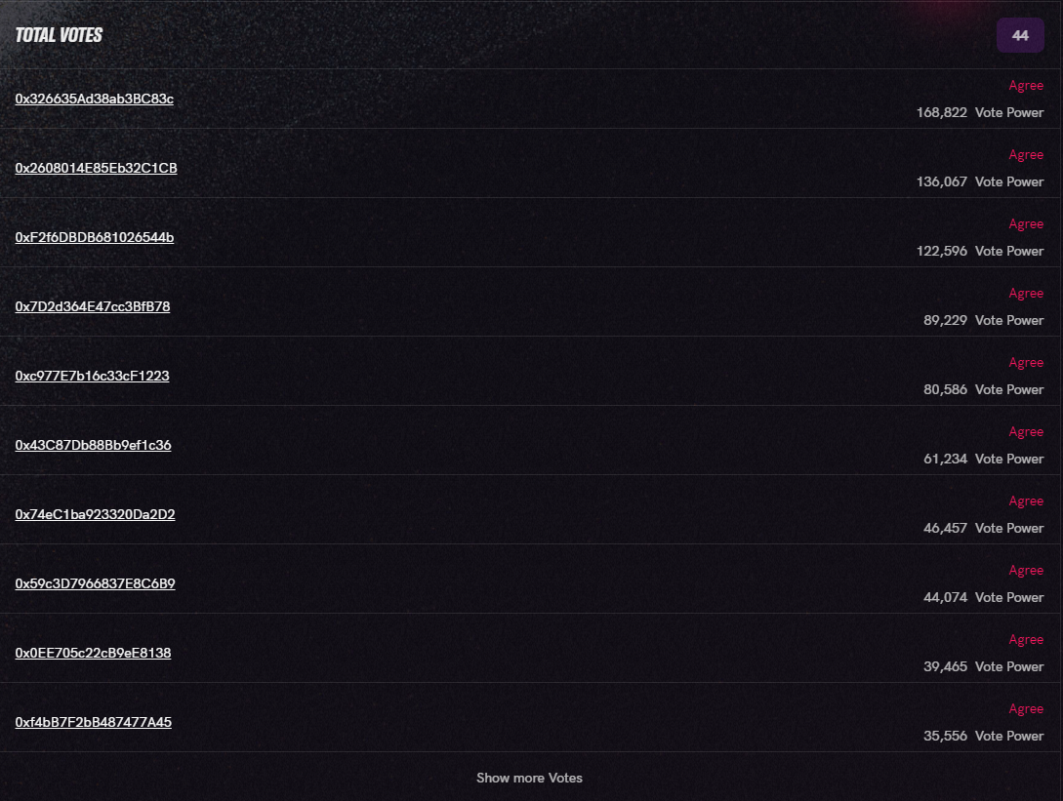Image resolution: width=1063 pixels, height=801 pixels.
Task: Open voter address 0x326635Ad38ab3BC83c
Action: pos(95,99)
